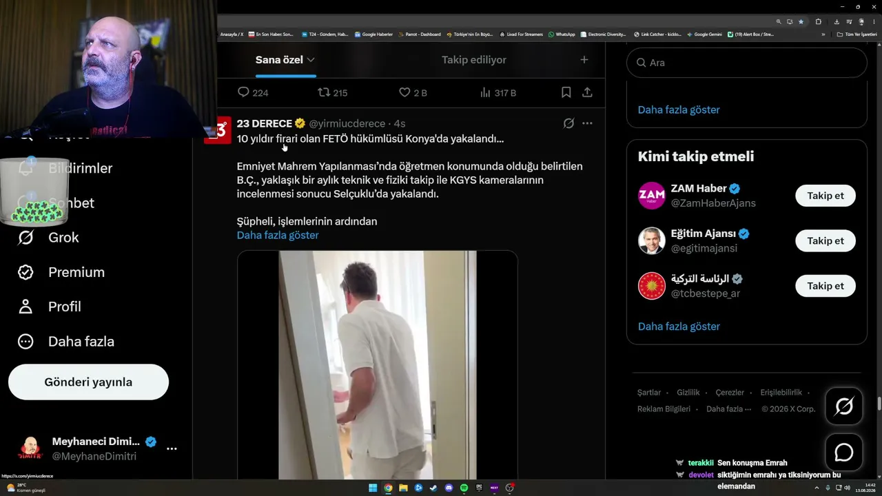Open browser zoom magnifier icon
This screenshot has width=882, height=496.
click(x=779, y=21)
